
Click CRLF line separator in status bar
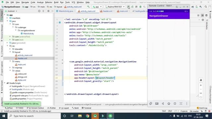pos(170,111)
